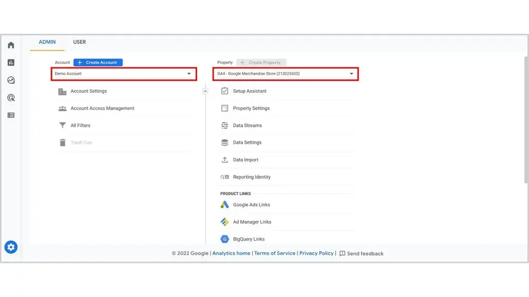Open BigQuery Links text
The height and width of the screenshot is (297, 529).
coord(248,239)
